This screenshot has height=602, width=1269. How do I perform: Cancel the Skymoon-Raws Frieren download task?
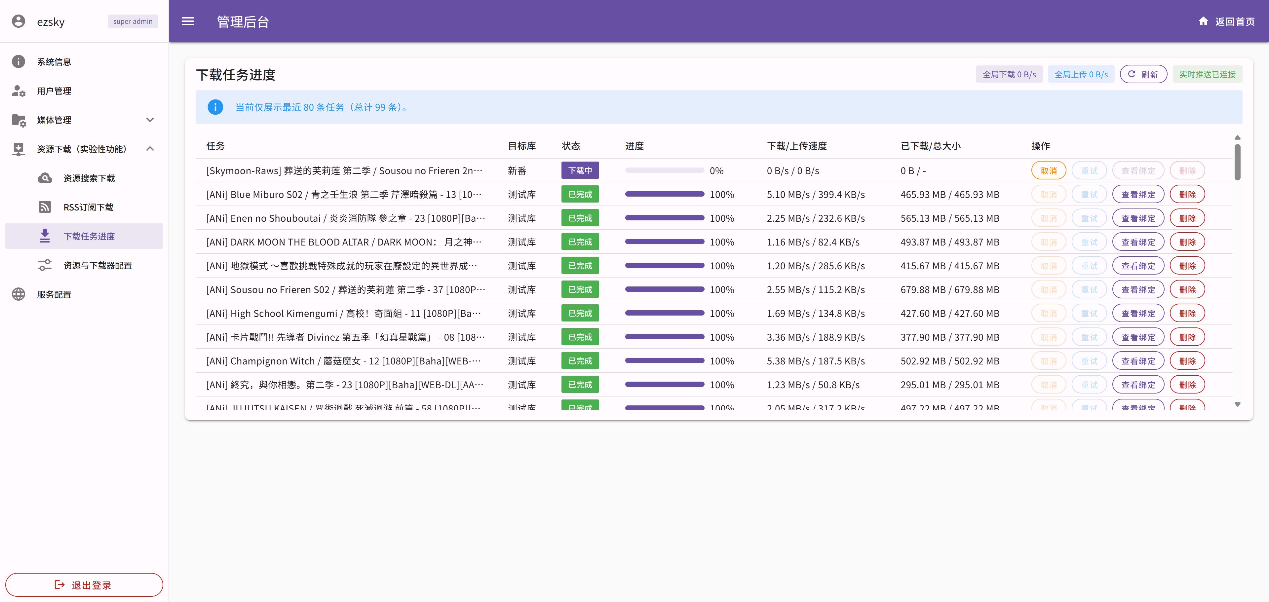pyautogui.click(x=1048, y=170)
